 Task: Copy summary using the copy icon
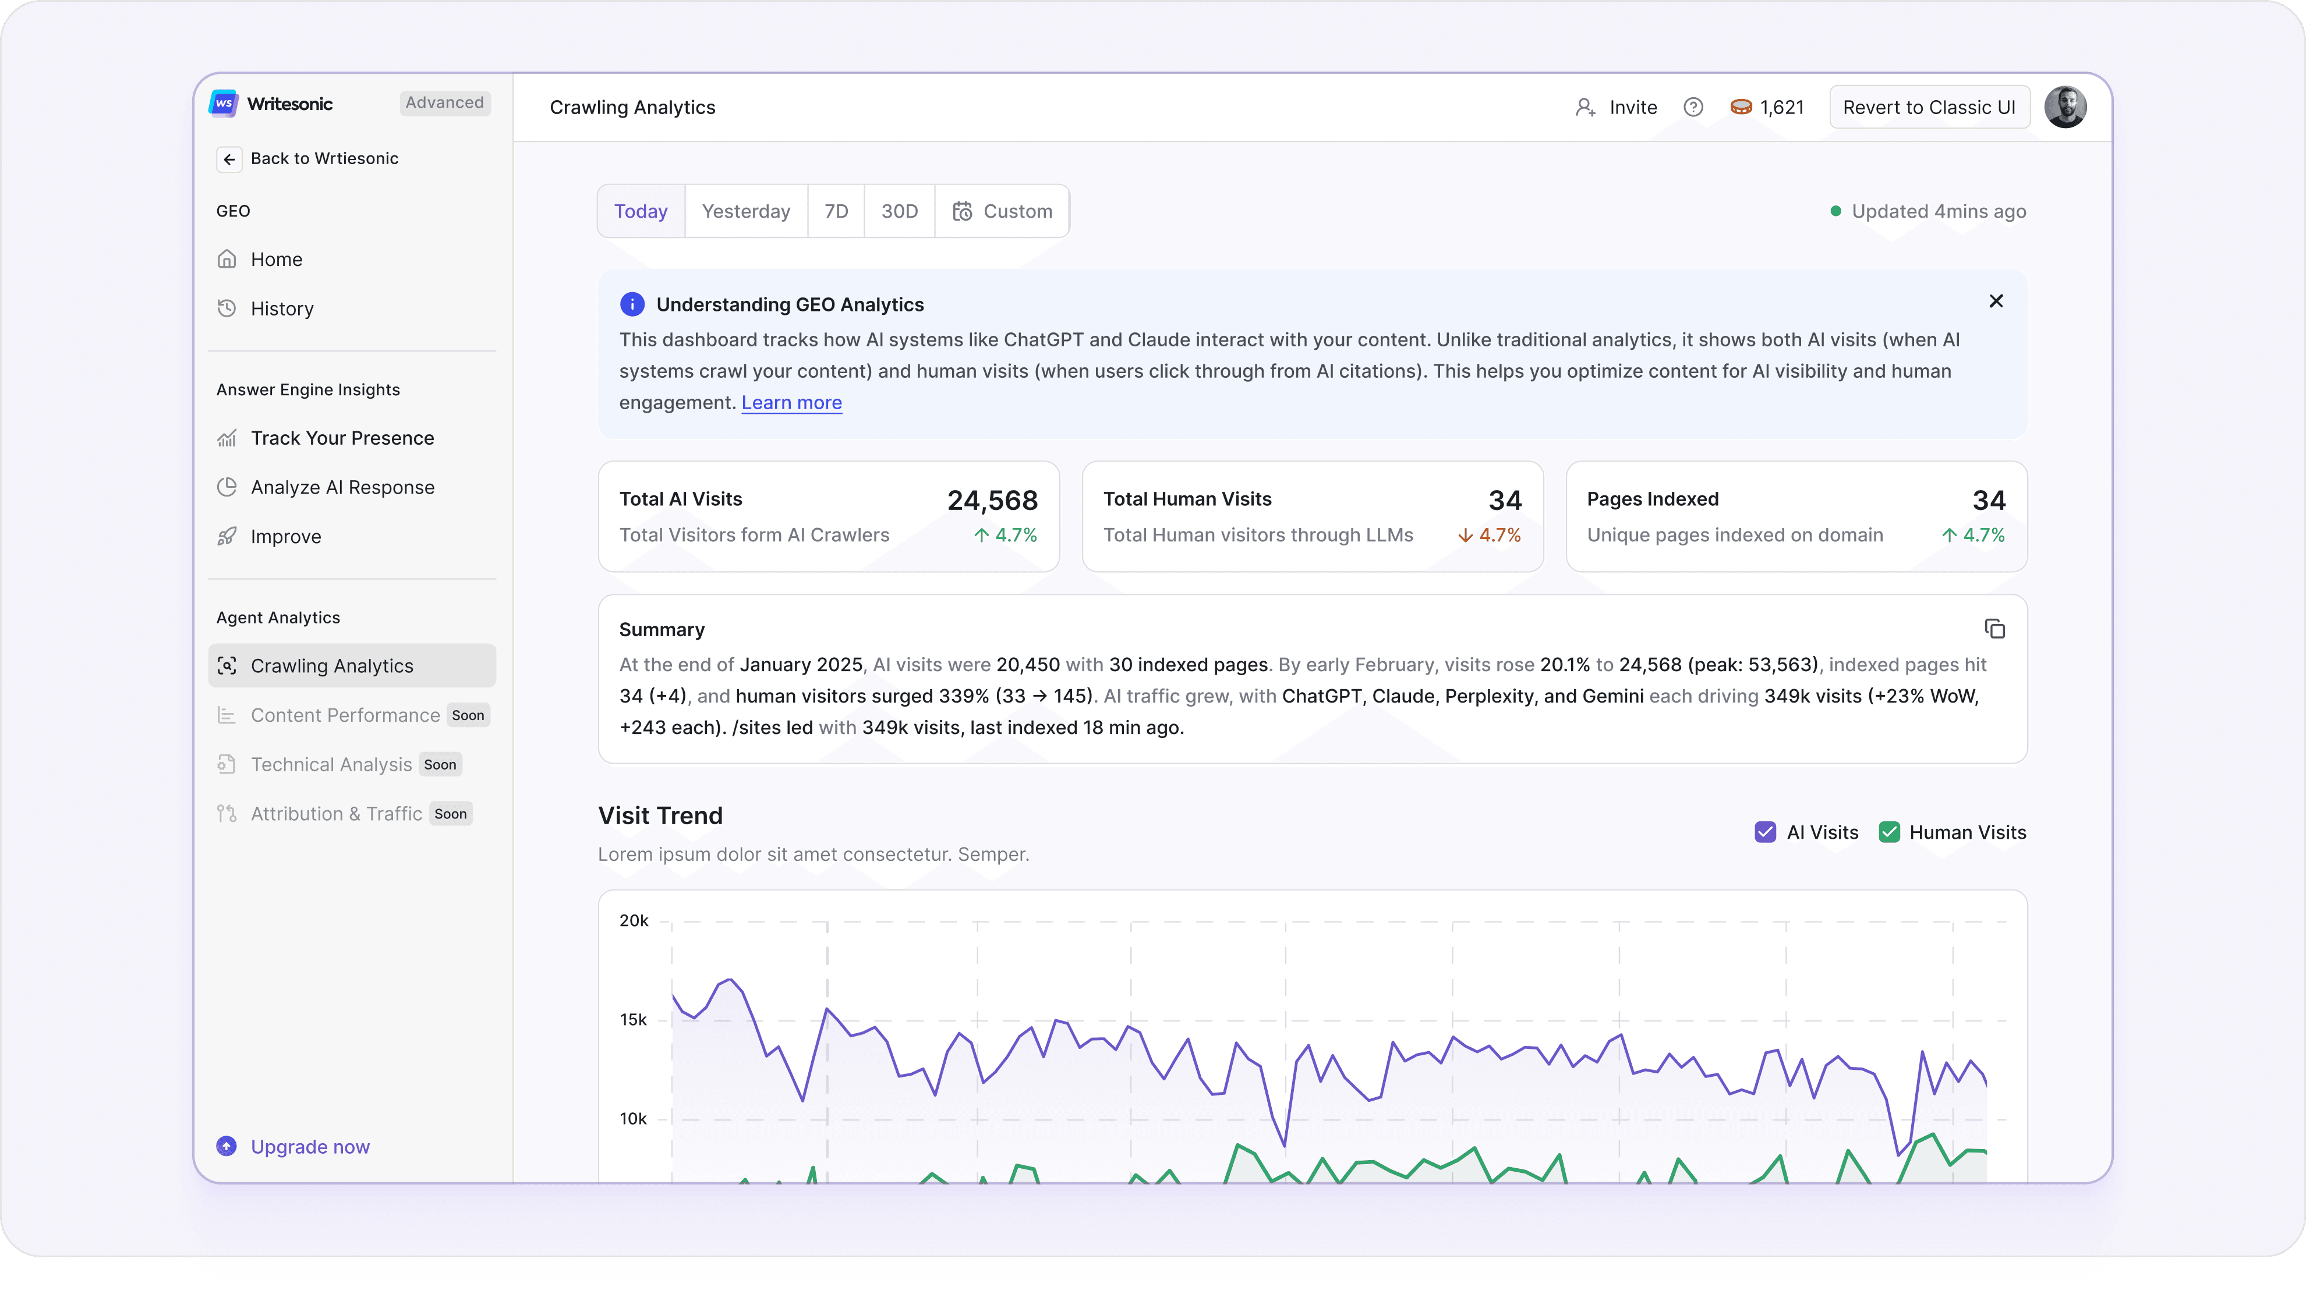point(1994,629)
